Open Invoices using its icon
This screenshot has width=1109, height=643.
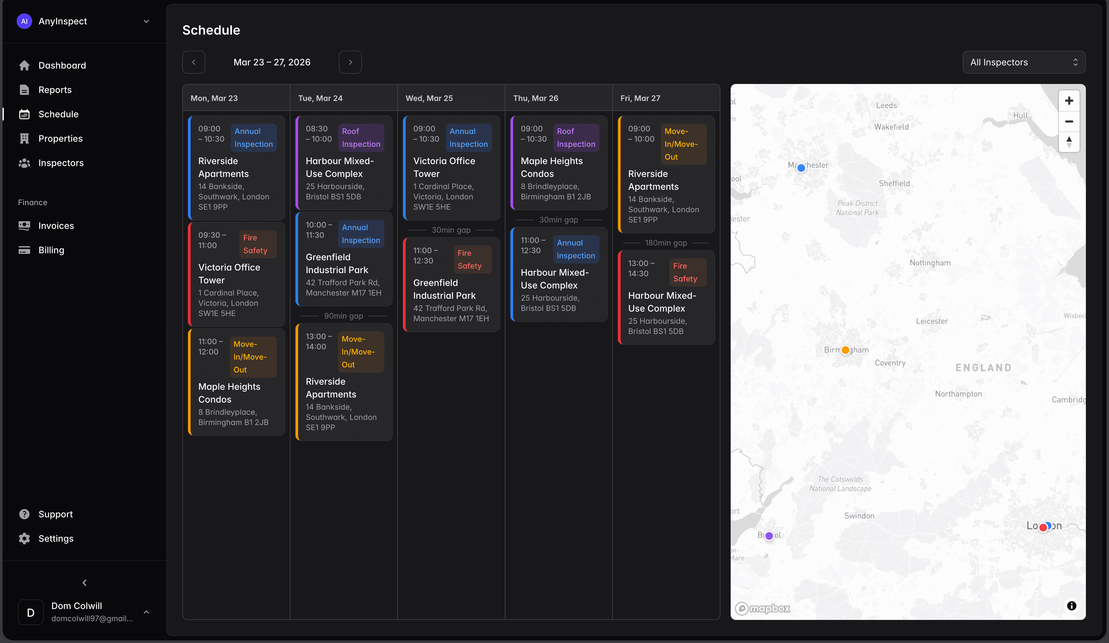[24, 225]
